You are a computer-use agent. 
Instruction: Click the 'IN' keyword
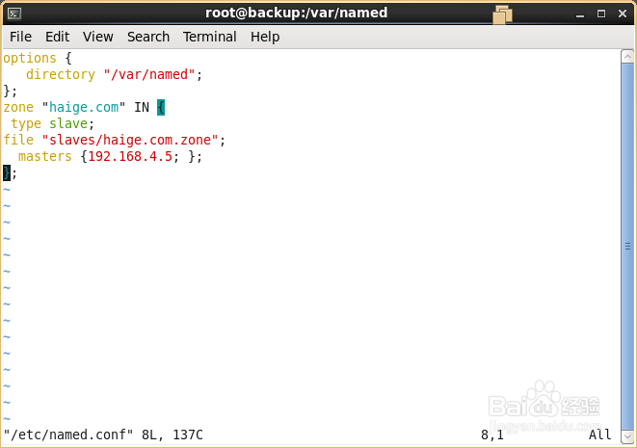tap(142, 107)
